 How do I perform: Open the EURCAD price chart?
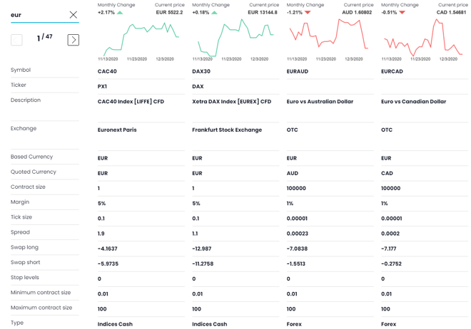coord(424,39)
